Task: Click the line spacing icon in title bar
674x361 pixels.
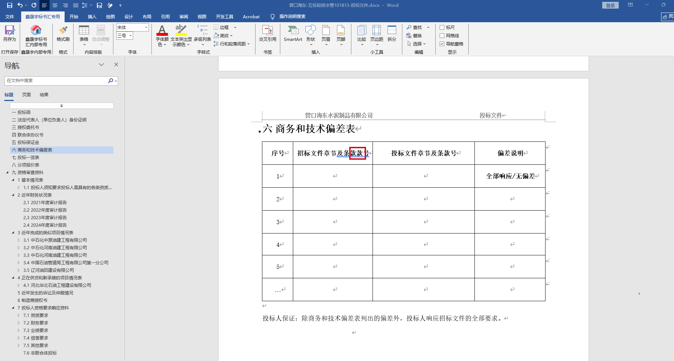Action: click(85, 5)
